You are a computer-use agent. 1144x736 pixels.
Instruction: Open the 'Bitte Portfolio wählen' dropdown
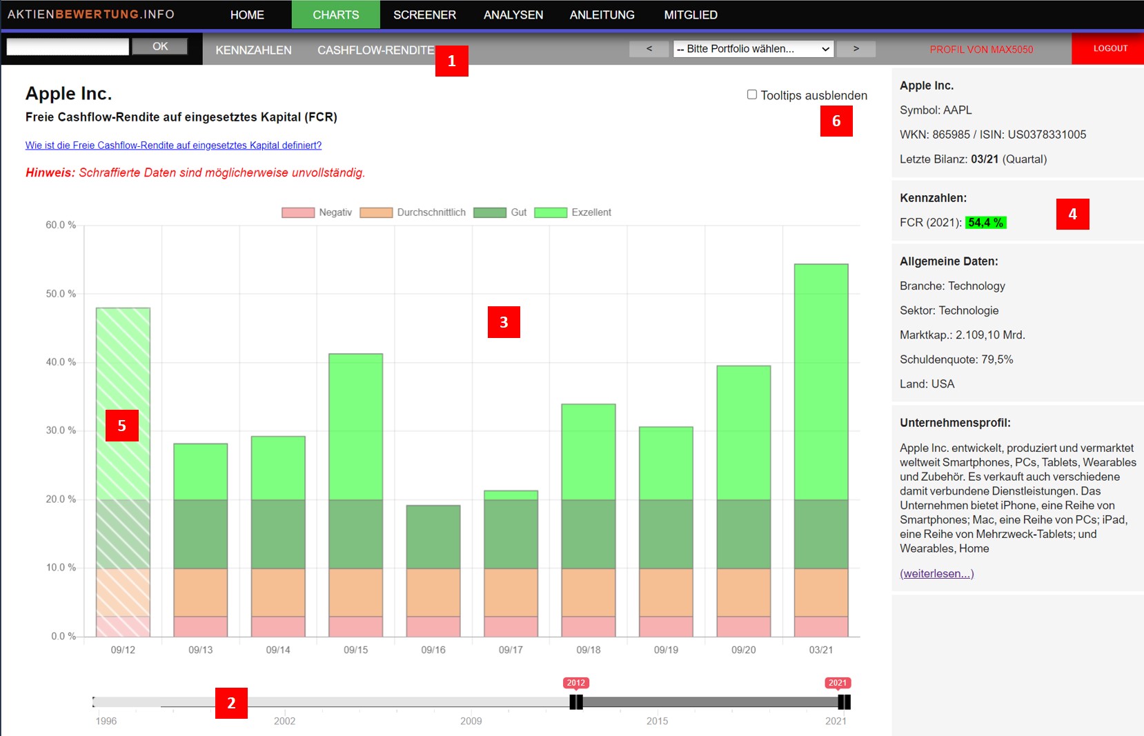click(753, 48)
